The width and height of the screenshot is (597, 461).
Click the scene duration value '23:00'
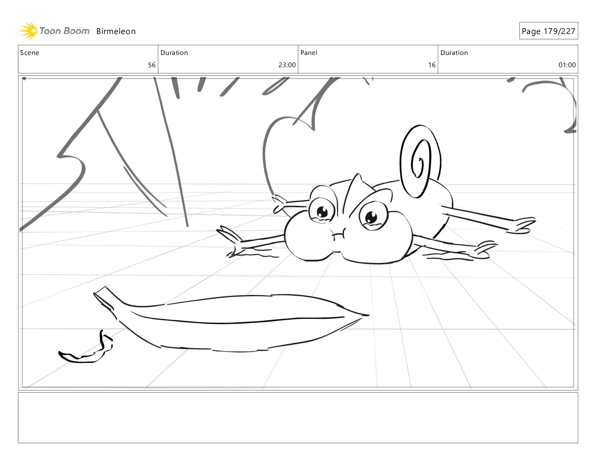pyautogui.click(x=287, y=65)
